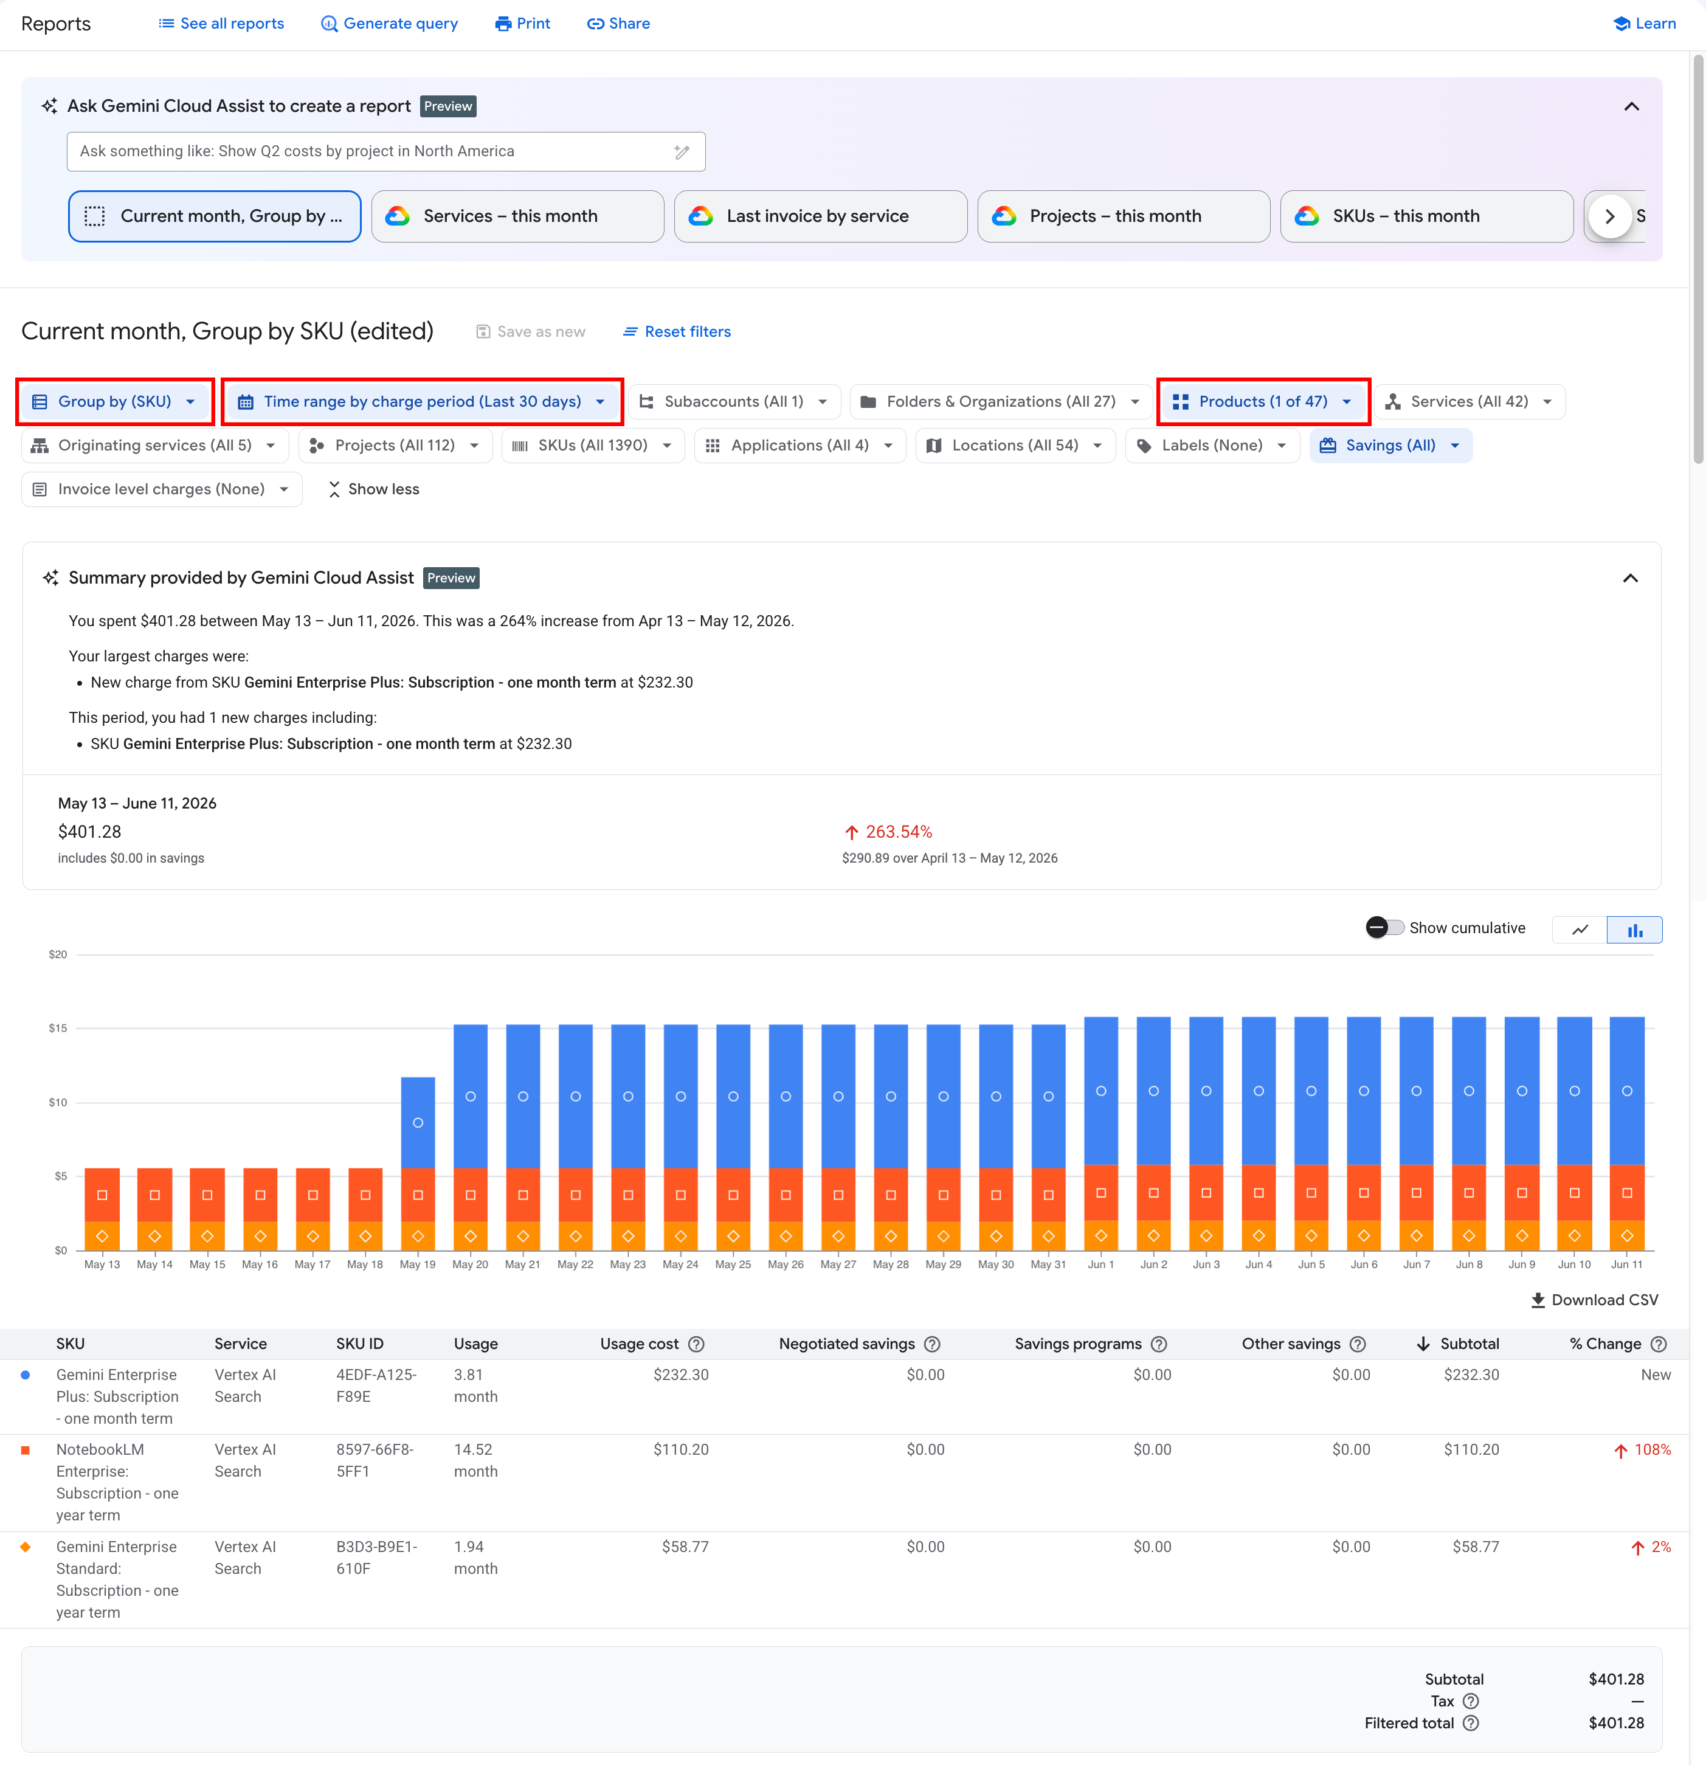This screenshot has width=1706, height=1766.
Task: Reset all report filters
Action: (677, 331)
